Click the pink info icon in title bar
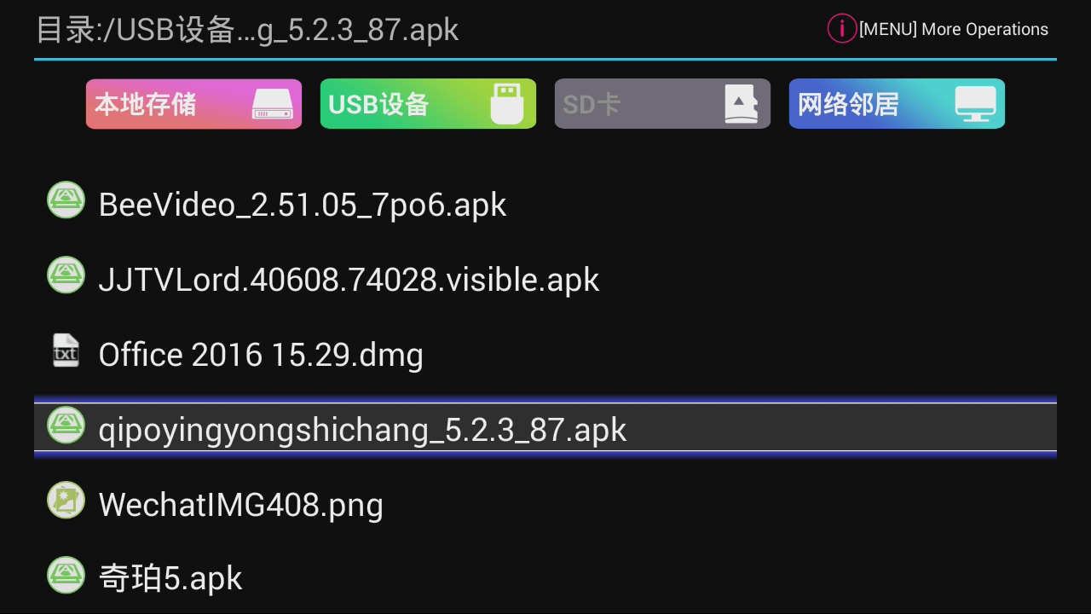Viewport: 1091px width, 614px height. 841,28
